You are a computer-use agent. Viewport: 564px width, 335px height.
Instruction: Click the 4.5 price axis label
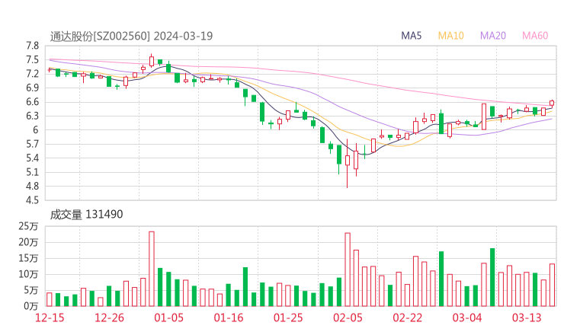[32, 200]
